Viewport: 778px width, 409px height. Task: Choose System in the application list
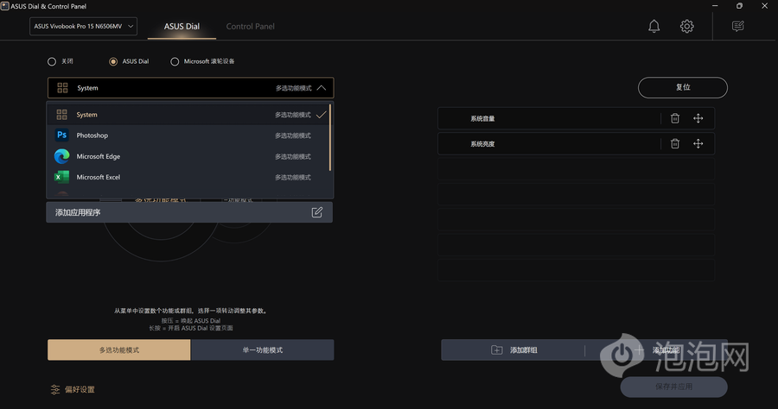(188, 115)
